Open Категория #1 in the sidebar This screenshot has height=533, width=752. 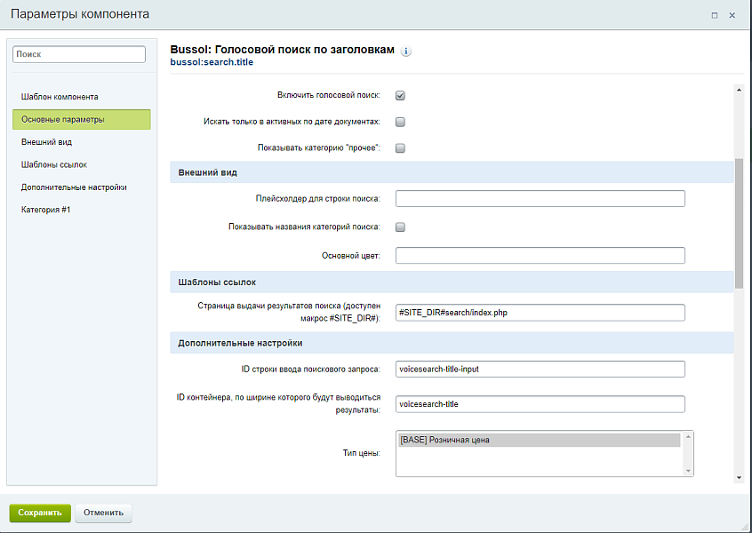click(x=45, y=211)
